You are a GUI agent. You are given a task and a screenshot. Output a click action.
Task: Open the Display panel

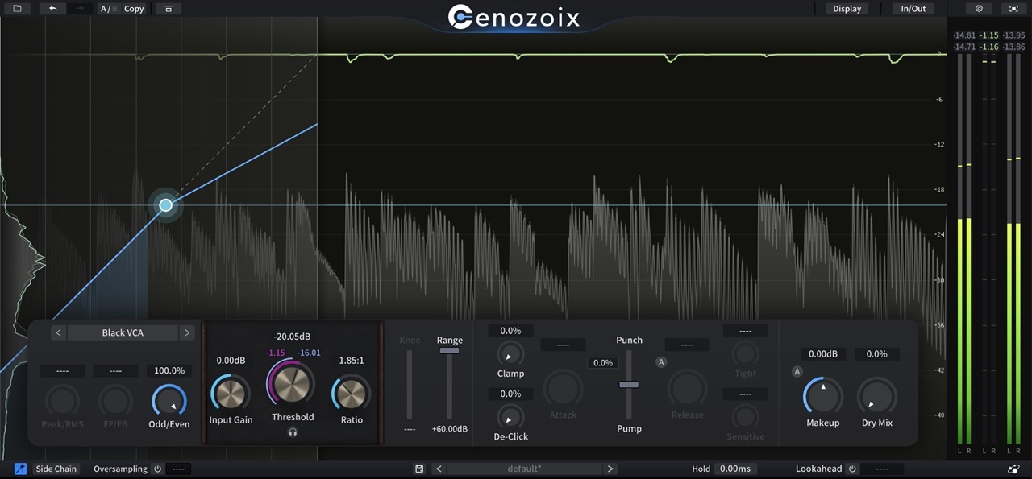[x=847, y=8]
